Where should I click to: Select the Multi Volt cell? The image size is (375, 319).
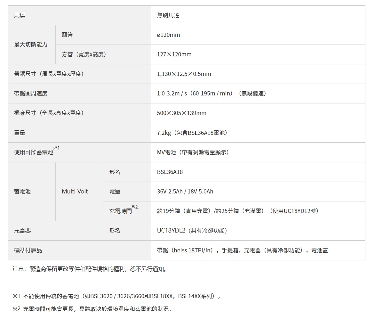(x=75, y=192)
